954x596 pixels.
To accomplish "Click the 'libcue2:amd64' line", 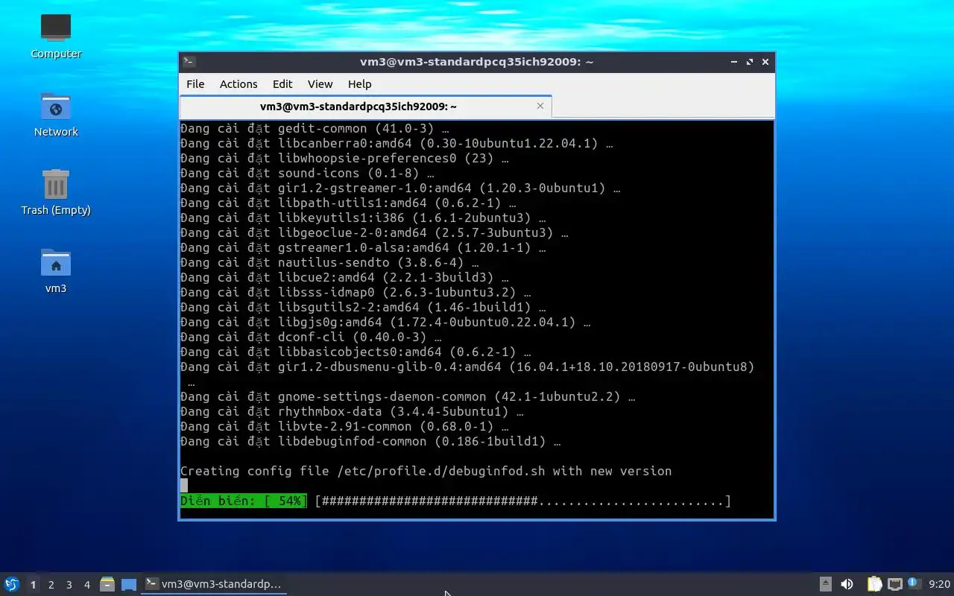I will [344, 277].
